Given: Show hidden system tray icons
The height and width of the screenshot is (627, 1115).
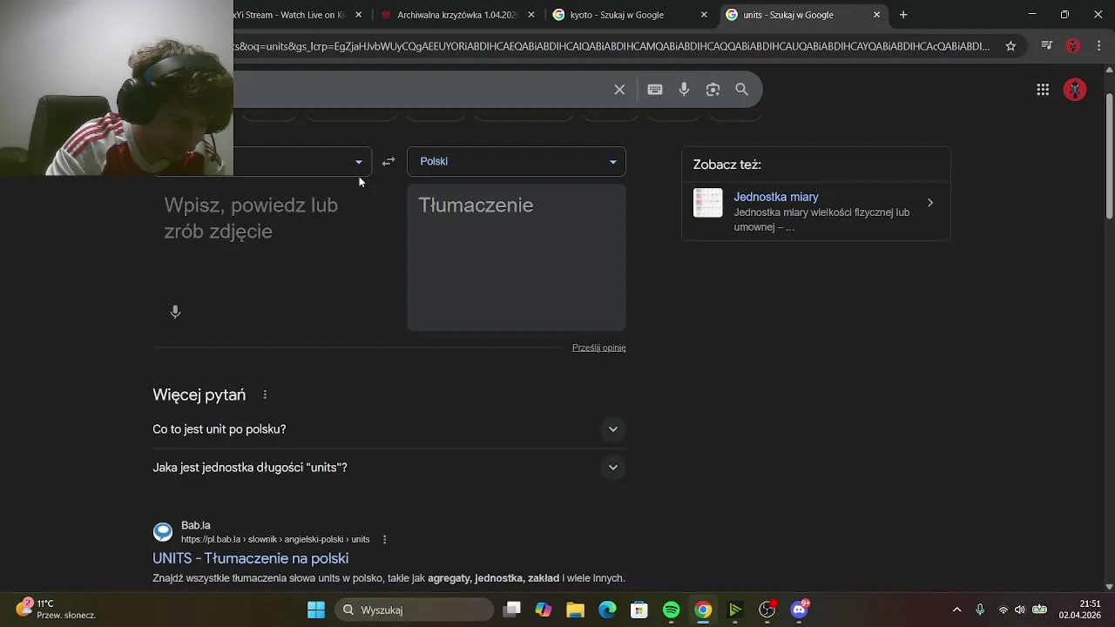Looking at the screenshot, I should click(x=956, y=610).
